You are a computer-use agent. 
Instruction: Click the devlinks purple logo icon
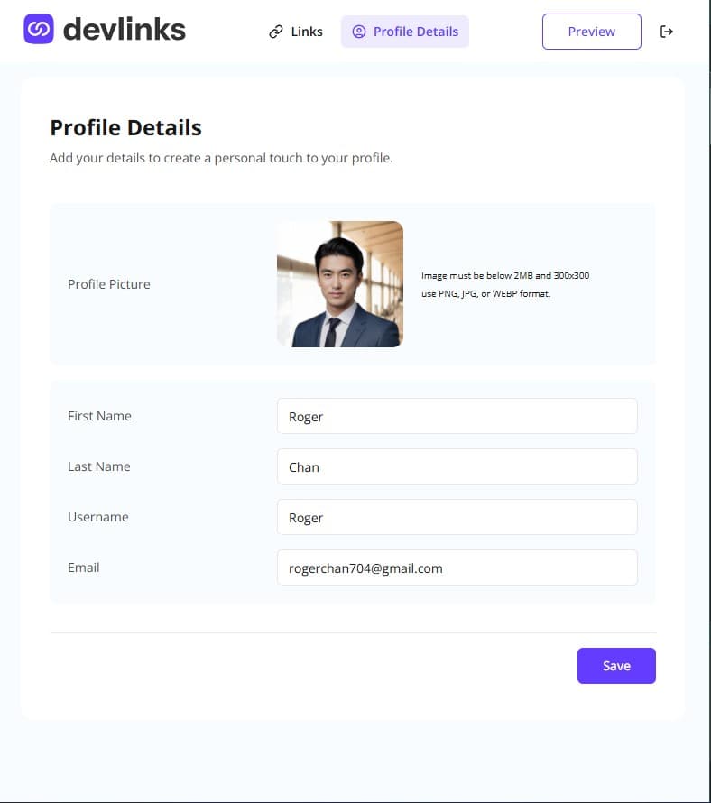[x=39, y=29]
